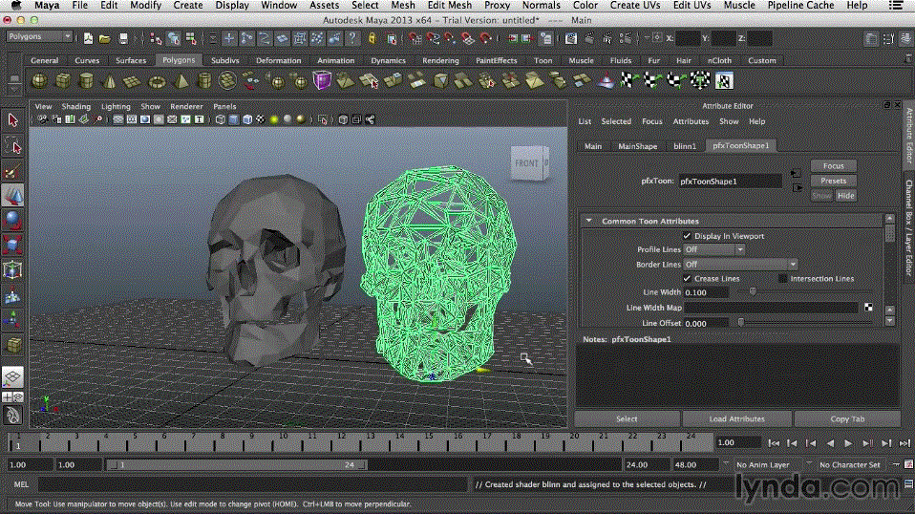Click the MEL command line field

point(252,484)
